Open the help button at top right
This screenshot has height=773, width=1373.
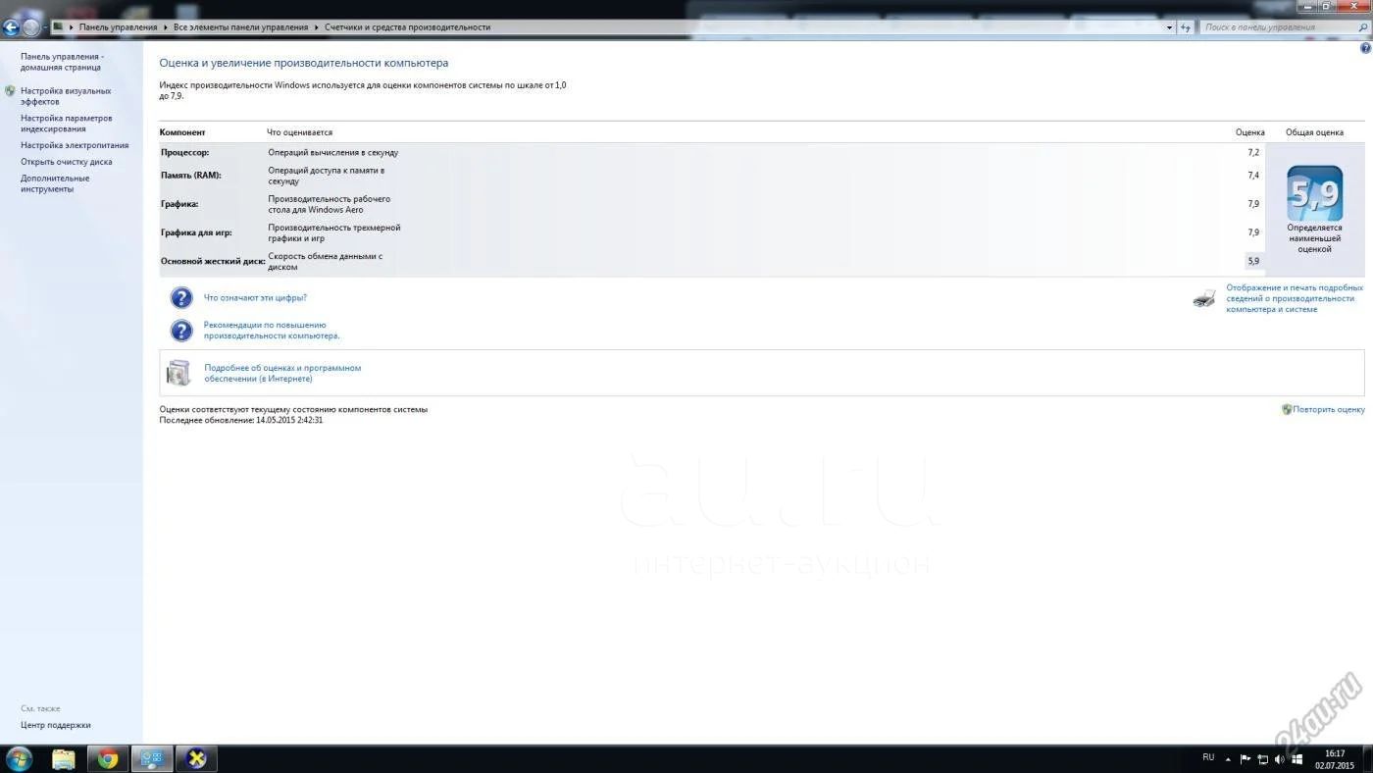pos(1365,47)
